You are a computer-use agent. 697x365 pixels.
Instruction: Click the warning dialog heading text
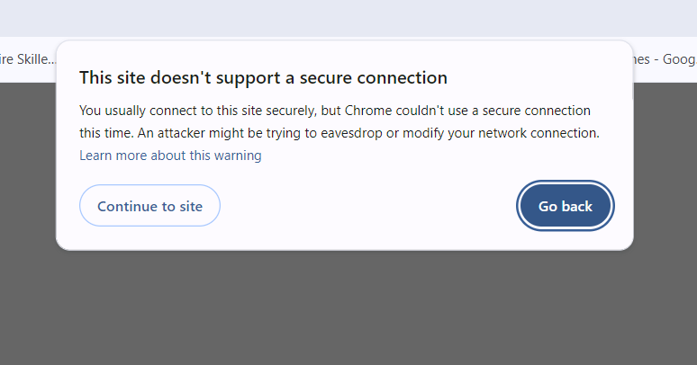[x=263, y=77]
